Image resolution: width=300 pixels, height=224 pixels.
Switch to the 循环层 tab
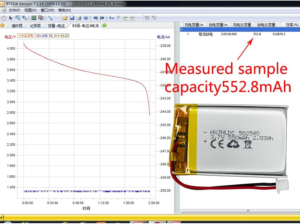point(17,26)
